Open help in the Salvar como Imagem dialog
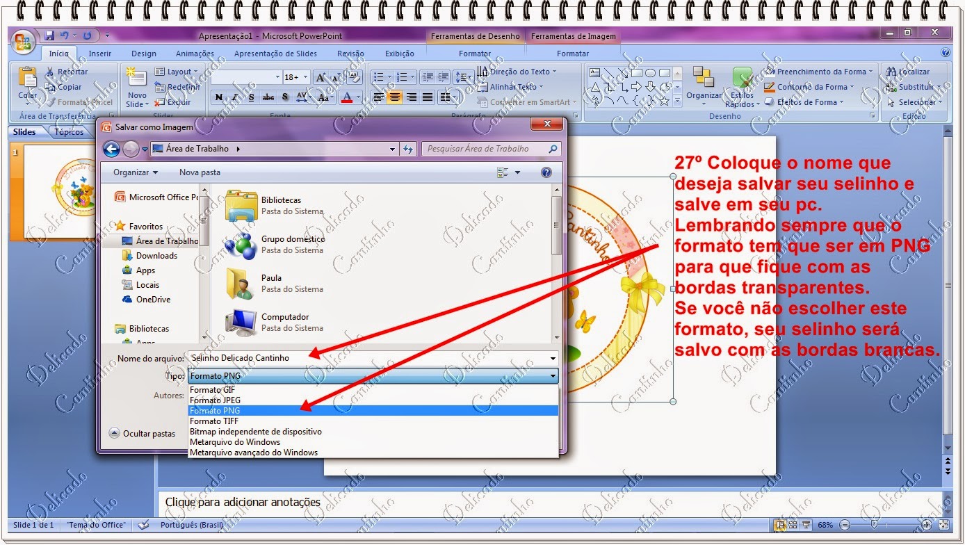Viewport: 965px width, 545px height. point(546,172)
